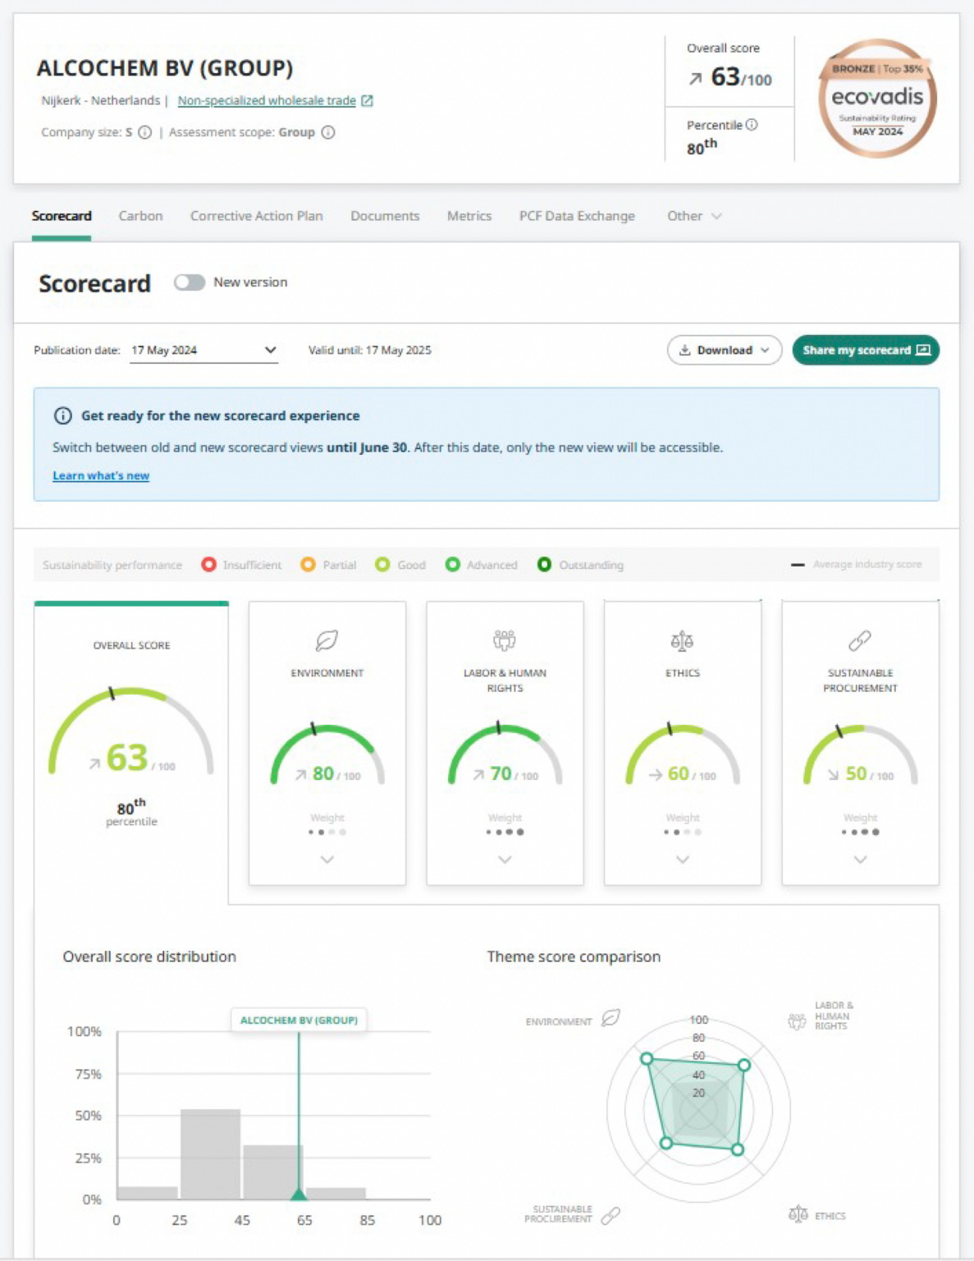Click the info icon beside Percentile

click(x=752, y=125)
